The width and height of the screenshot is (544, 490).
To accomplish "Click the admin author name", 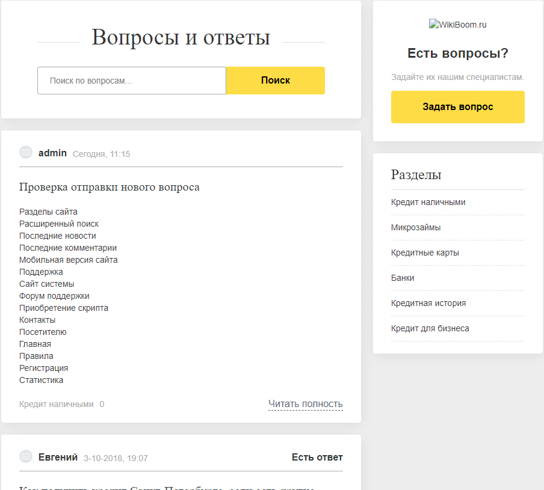I will click(x=52, y=153).
